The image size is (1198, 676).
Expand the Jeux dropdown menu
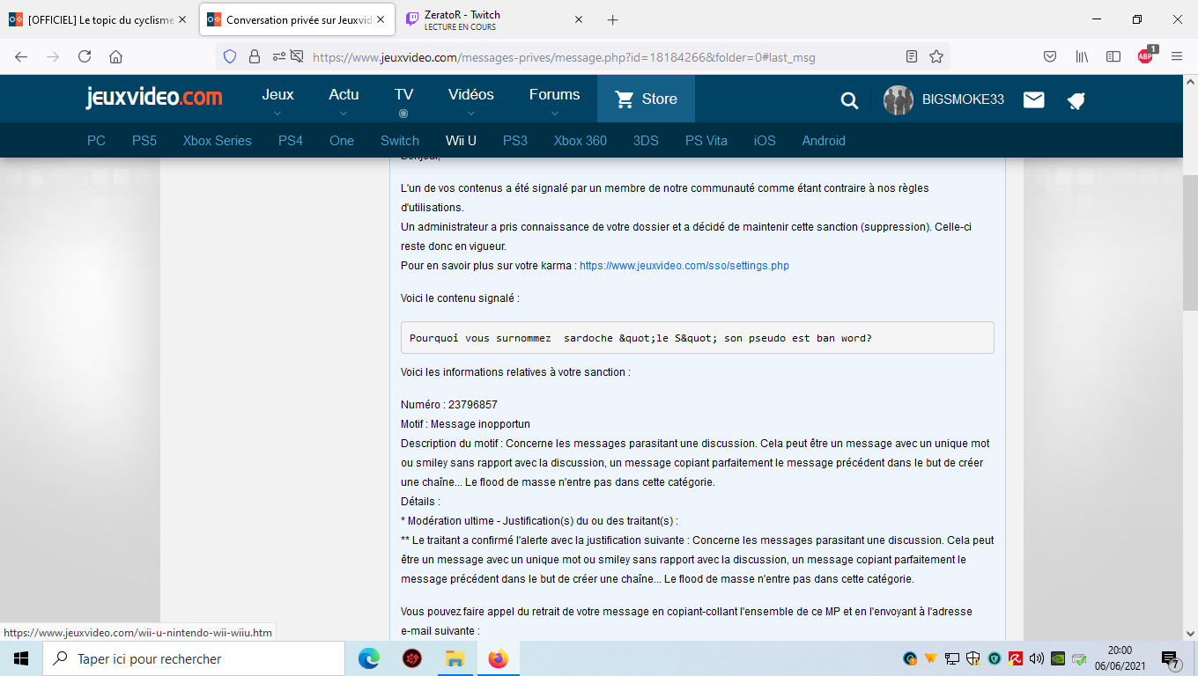(277, 100)
